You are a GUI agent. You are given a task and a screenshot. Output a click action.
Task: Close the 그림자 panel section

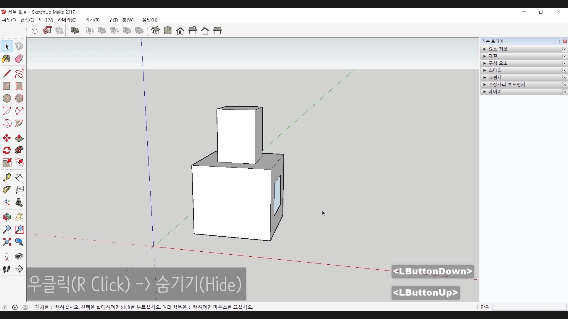tap(564, 77)
